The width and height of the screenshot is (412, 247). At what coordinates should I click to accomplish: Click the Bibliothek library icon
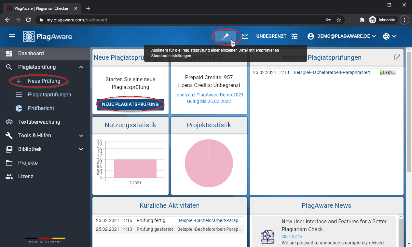pos(9,149)
